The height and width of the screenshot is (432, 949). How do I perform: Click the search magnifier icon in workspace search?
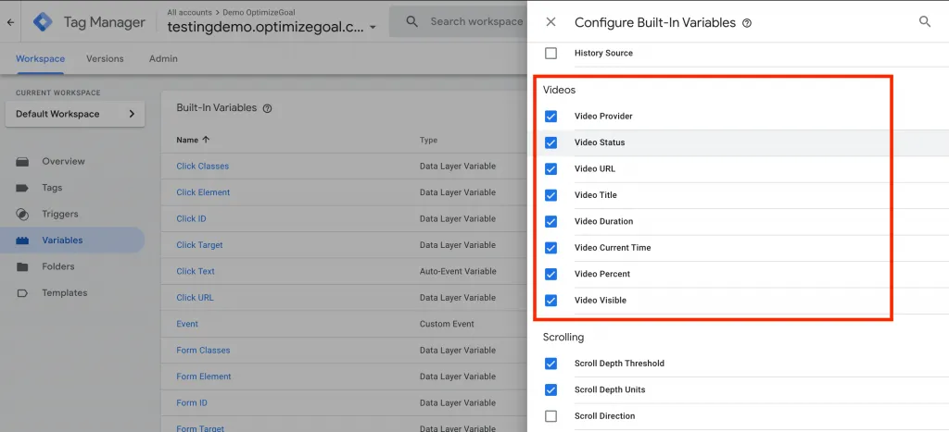pyautogui.click(x=412, y=22)
